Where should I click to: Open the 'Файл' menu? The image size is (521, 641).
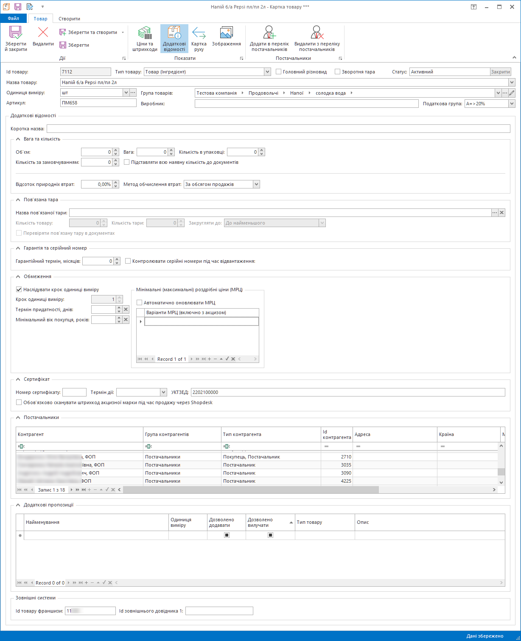click(x=13, y=19)
